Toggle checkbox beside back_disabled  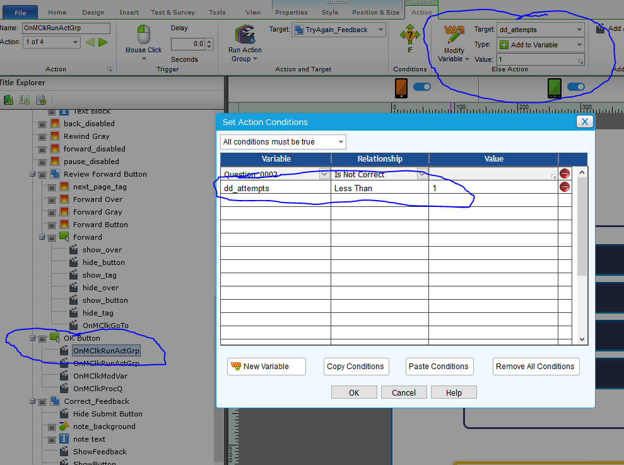point(42,124)
